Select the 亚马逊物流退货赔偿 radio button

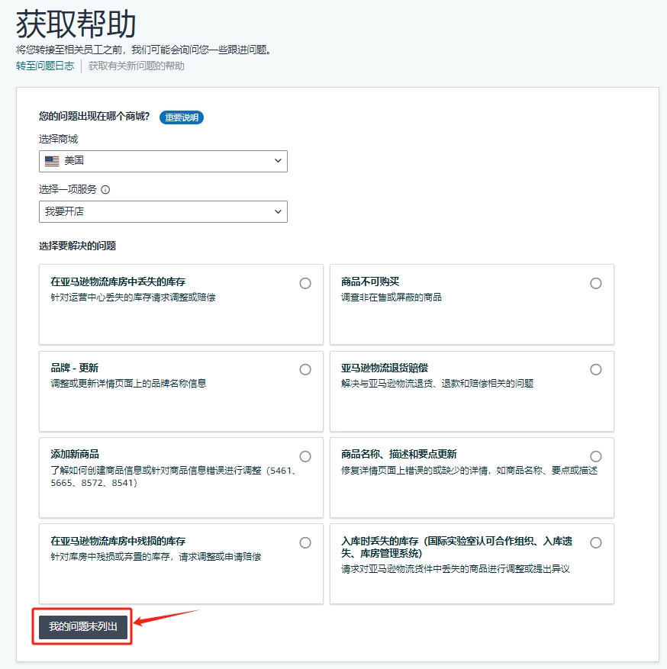596,369
